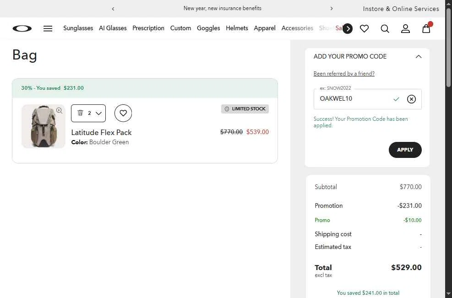Open Apparel menu
The height and width of the screenshot is (298, 452).
265,28
